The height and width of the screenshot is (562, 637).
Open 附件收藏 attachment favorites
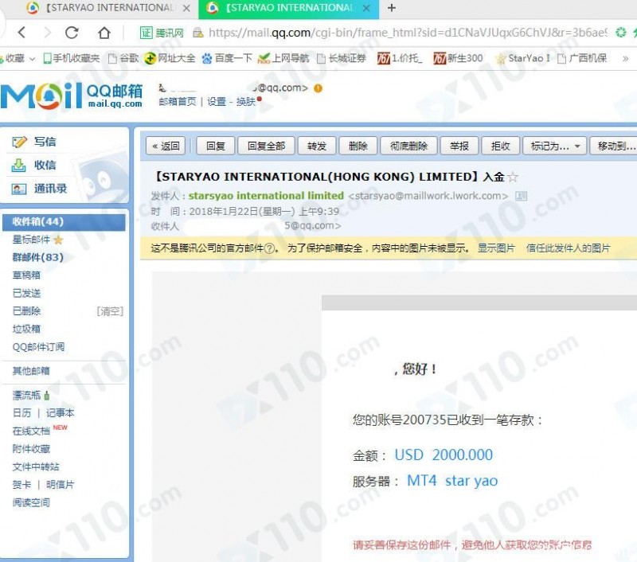tap(31, 449)
